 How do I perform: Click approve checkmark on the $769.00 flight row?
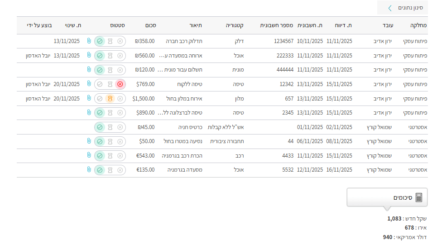[100, 84]
